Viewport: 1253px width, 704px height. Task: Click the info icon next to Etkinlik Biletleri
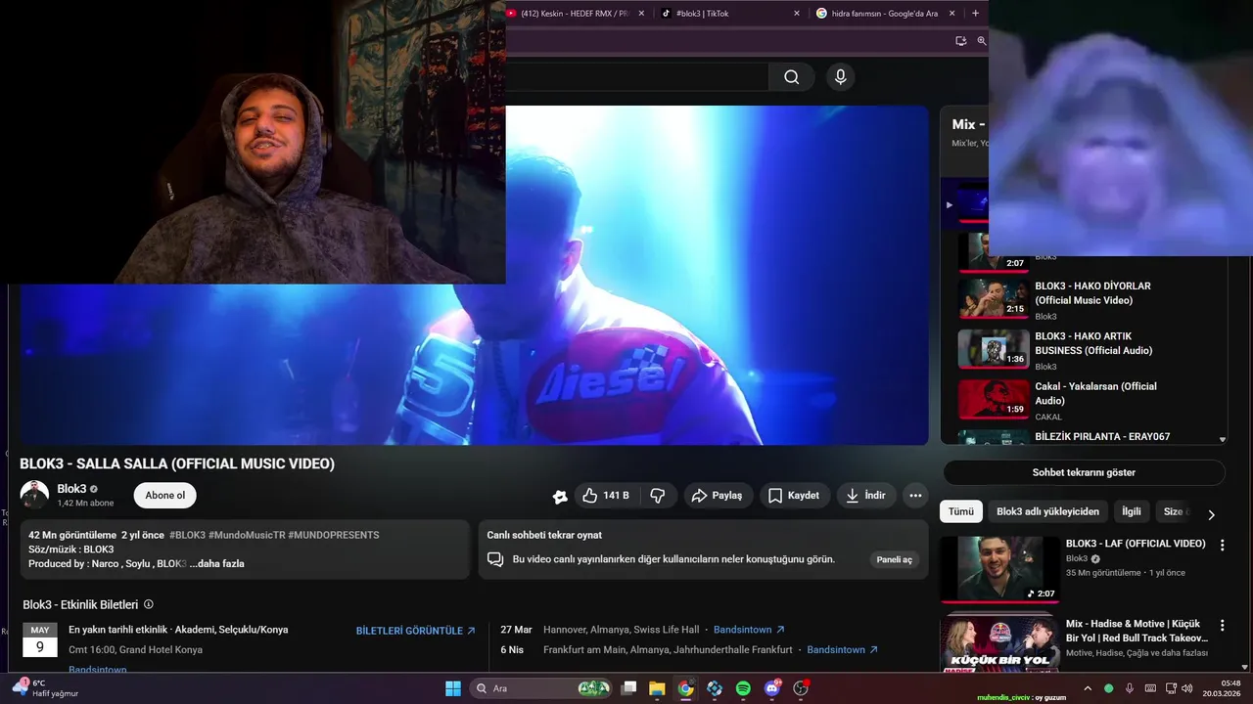(x=149, y=604)
